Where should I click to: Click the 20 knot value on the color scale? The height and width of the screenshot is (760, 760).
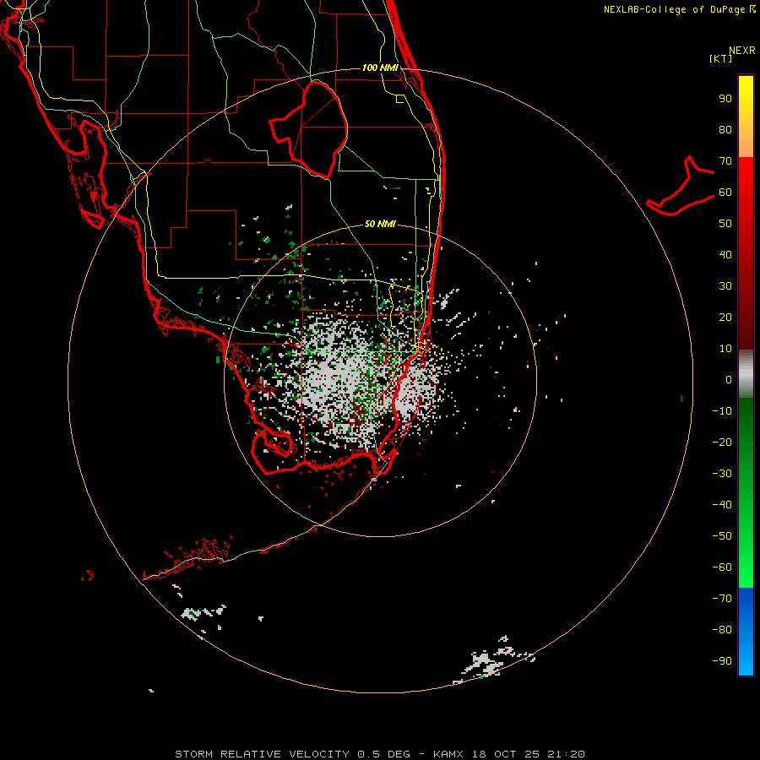click(725, 318)
